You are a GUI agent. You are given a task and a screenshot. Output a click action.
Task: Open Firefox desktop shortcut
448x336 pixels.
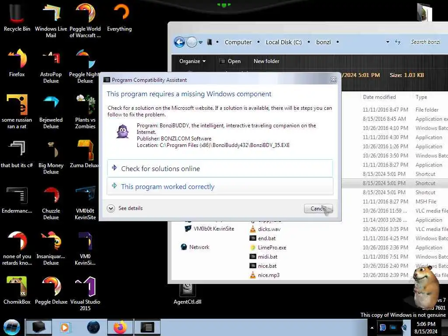17,63
